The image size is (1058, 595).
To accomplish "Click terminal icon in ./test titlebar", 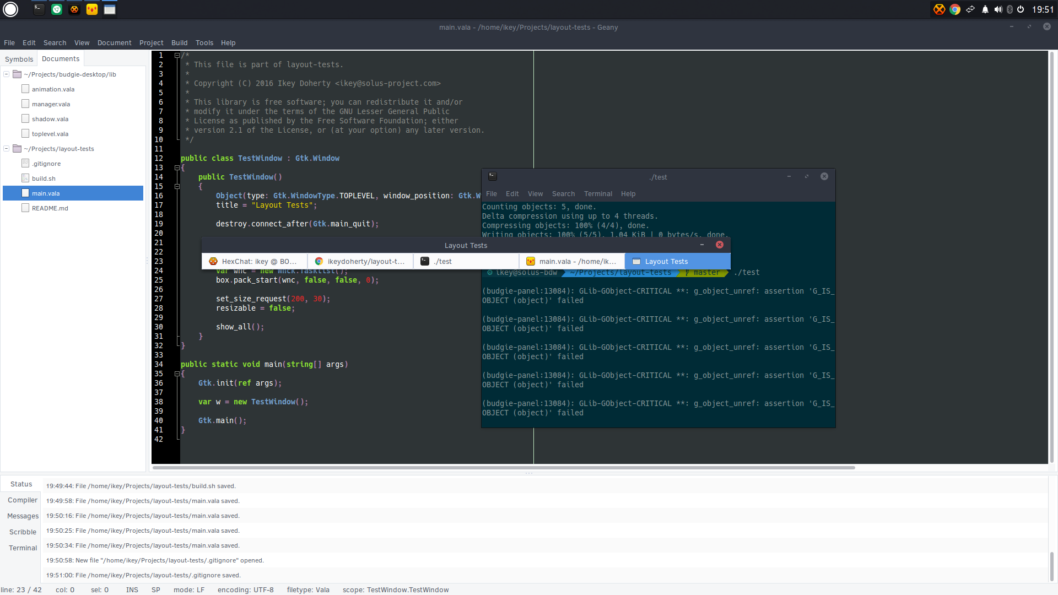I will click(493, 176).
